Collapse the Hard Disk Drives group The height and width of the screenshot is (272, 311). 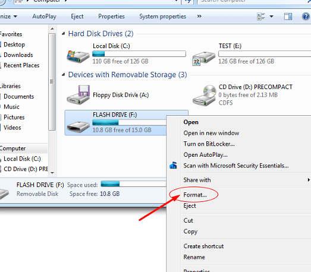tap(63, 34)
